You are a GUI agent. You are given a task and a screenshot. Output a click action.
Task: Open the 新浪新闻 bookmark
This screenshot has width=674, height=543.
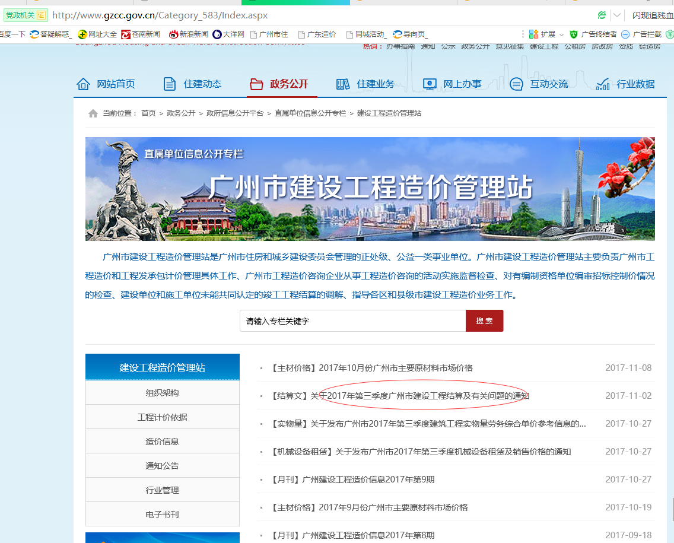coord(188,34)
